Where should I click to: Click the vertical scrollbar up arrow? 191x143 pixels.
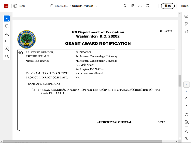pyautogui.click(x=180, y=14)
